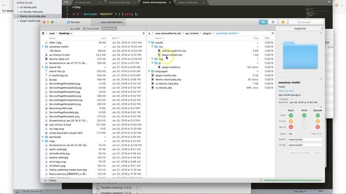346x194 pixels.
Task: Click the large folder preview in Inspector
Action: pyautogui.click(x=301, y=56)
